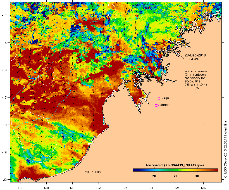229x190 pixels.
Task: Click the 121 longitude axis label
Action: click(72, 188)
